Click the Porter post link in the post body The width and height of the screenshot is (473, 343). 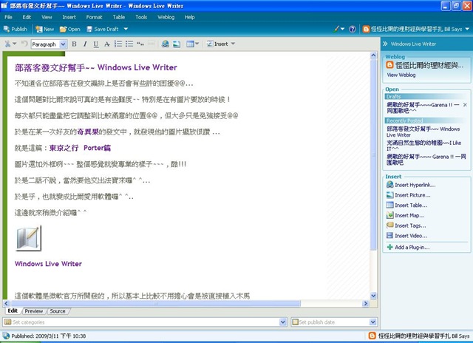pos(80,148)
